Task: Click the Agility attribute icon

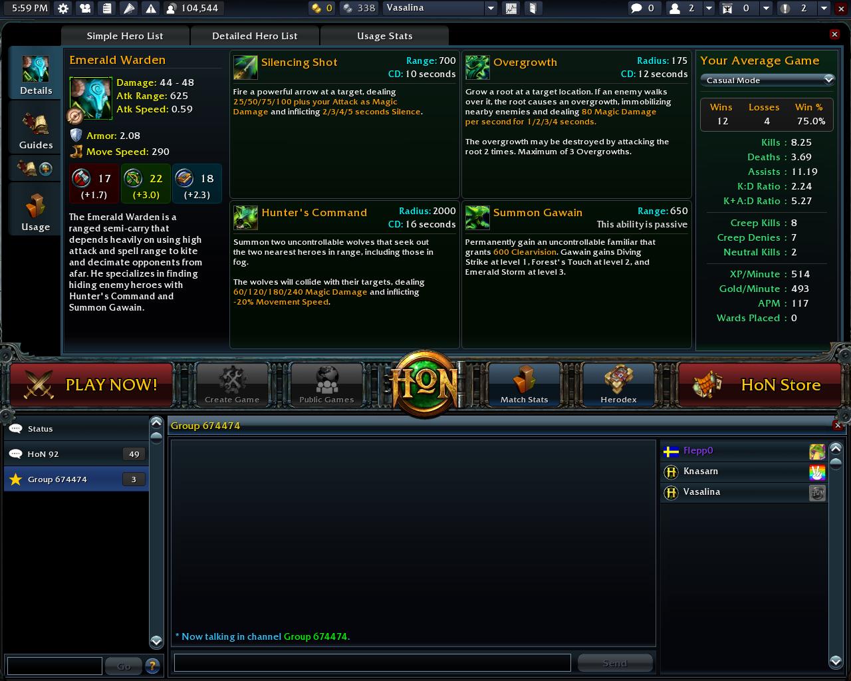Action: coord(133,178)
